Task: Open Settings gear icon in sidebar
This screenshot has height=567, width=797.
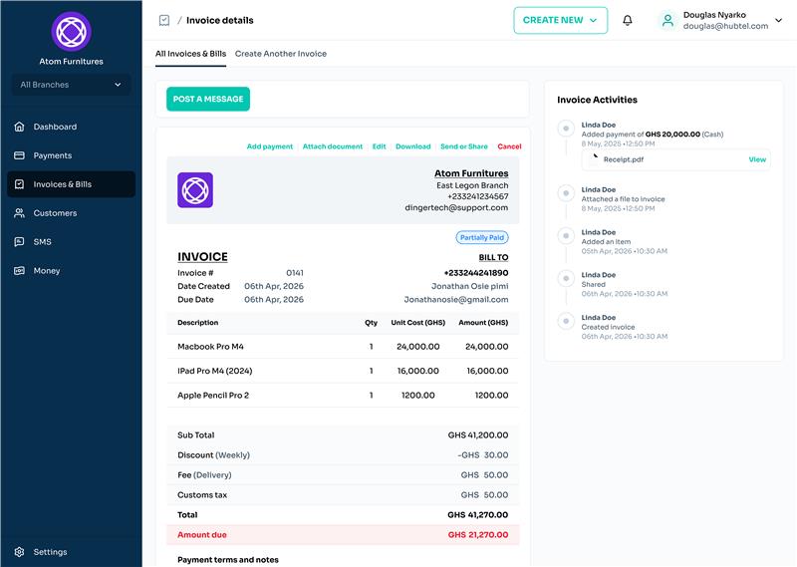Action: pos(20,552)
